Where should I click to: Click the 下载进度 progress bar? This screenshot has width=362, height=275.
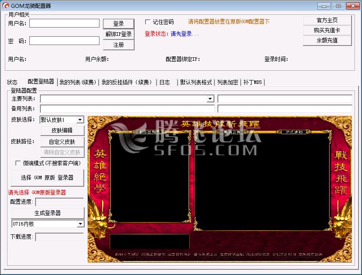(59, 237)
